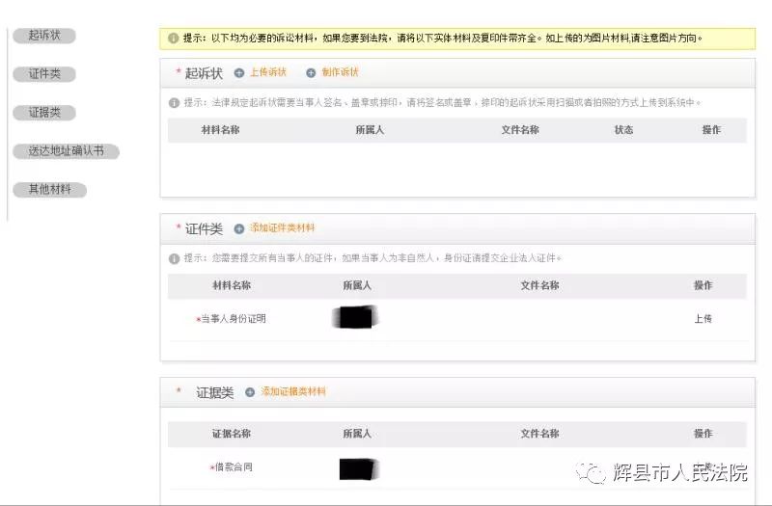Viewport: 772px width, 506px height.
Task: Switch to 证件类 in the sidebar
Action: (44, 74)
